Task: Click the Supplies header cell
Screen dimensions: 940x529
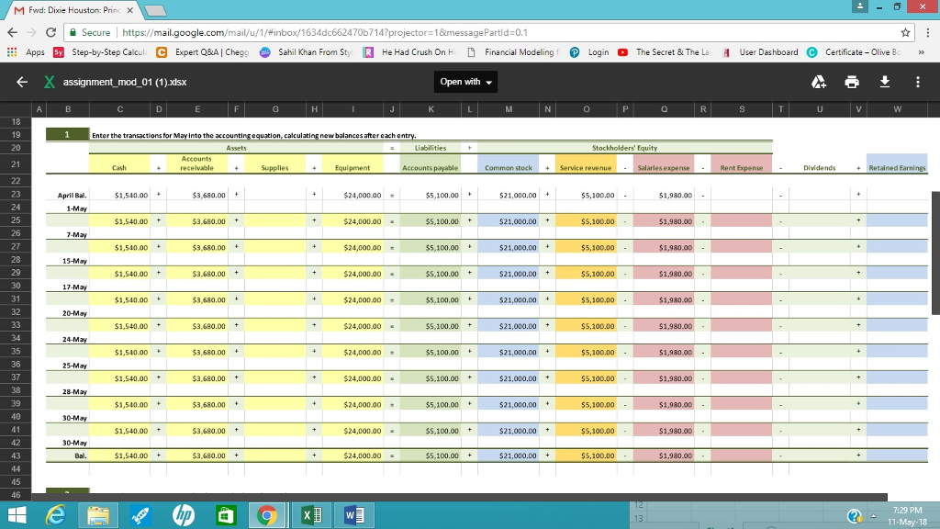Action: click(x=275, y=163)
